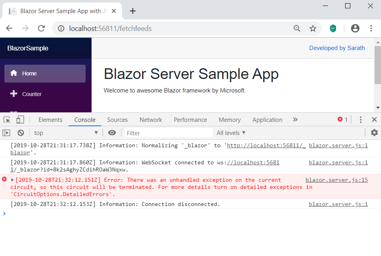Open console settings gear icon
The image size is (381, 256).
click(x=374, y=133)
